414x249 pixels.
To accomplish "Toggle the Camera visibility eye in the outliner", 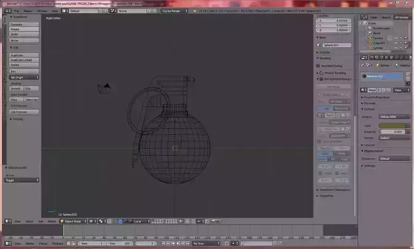I will pos(396,38).
